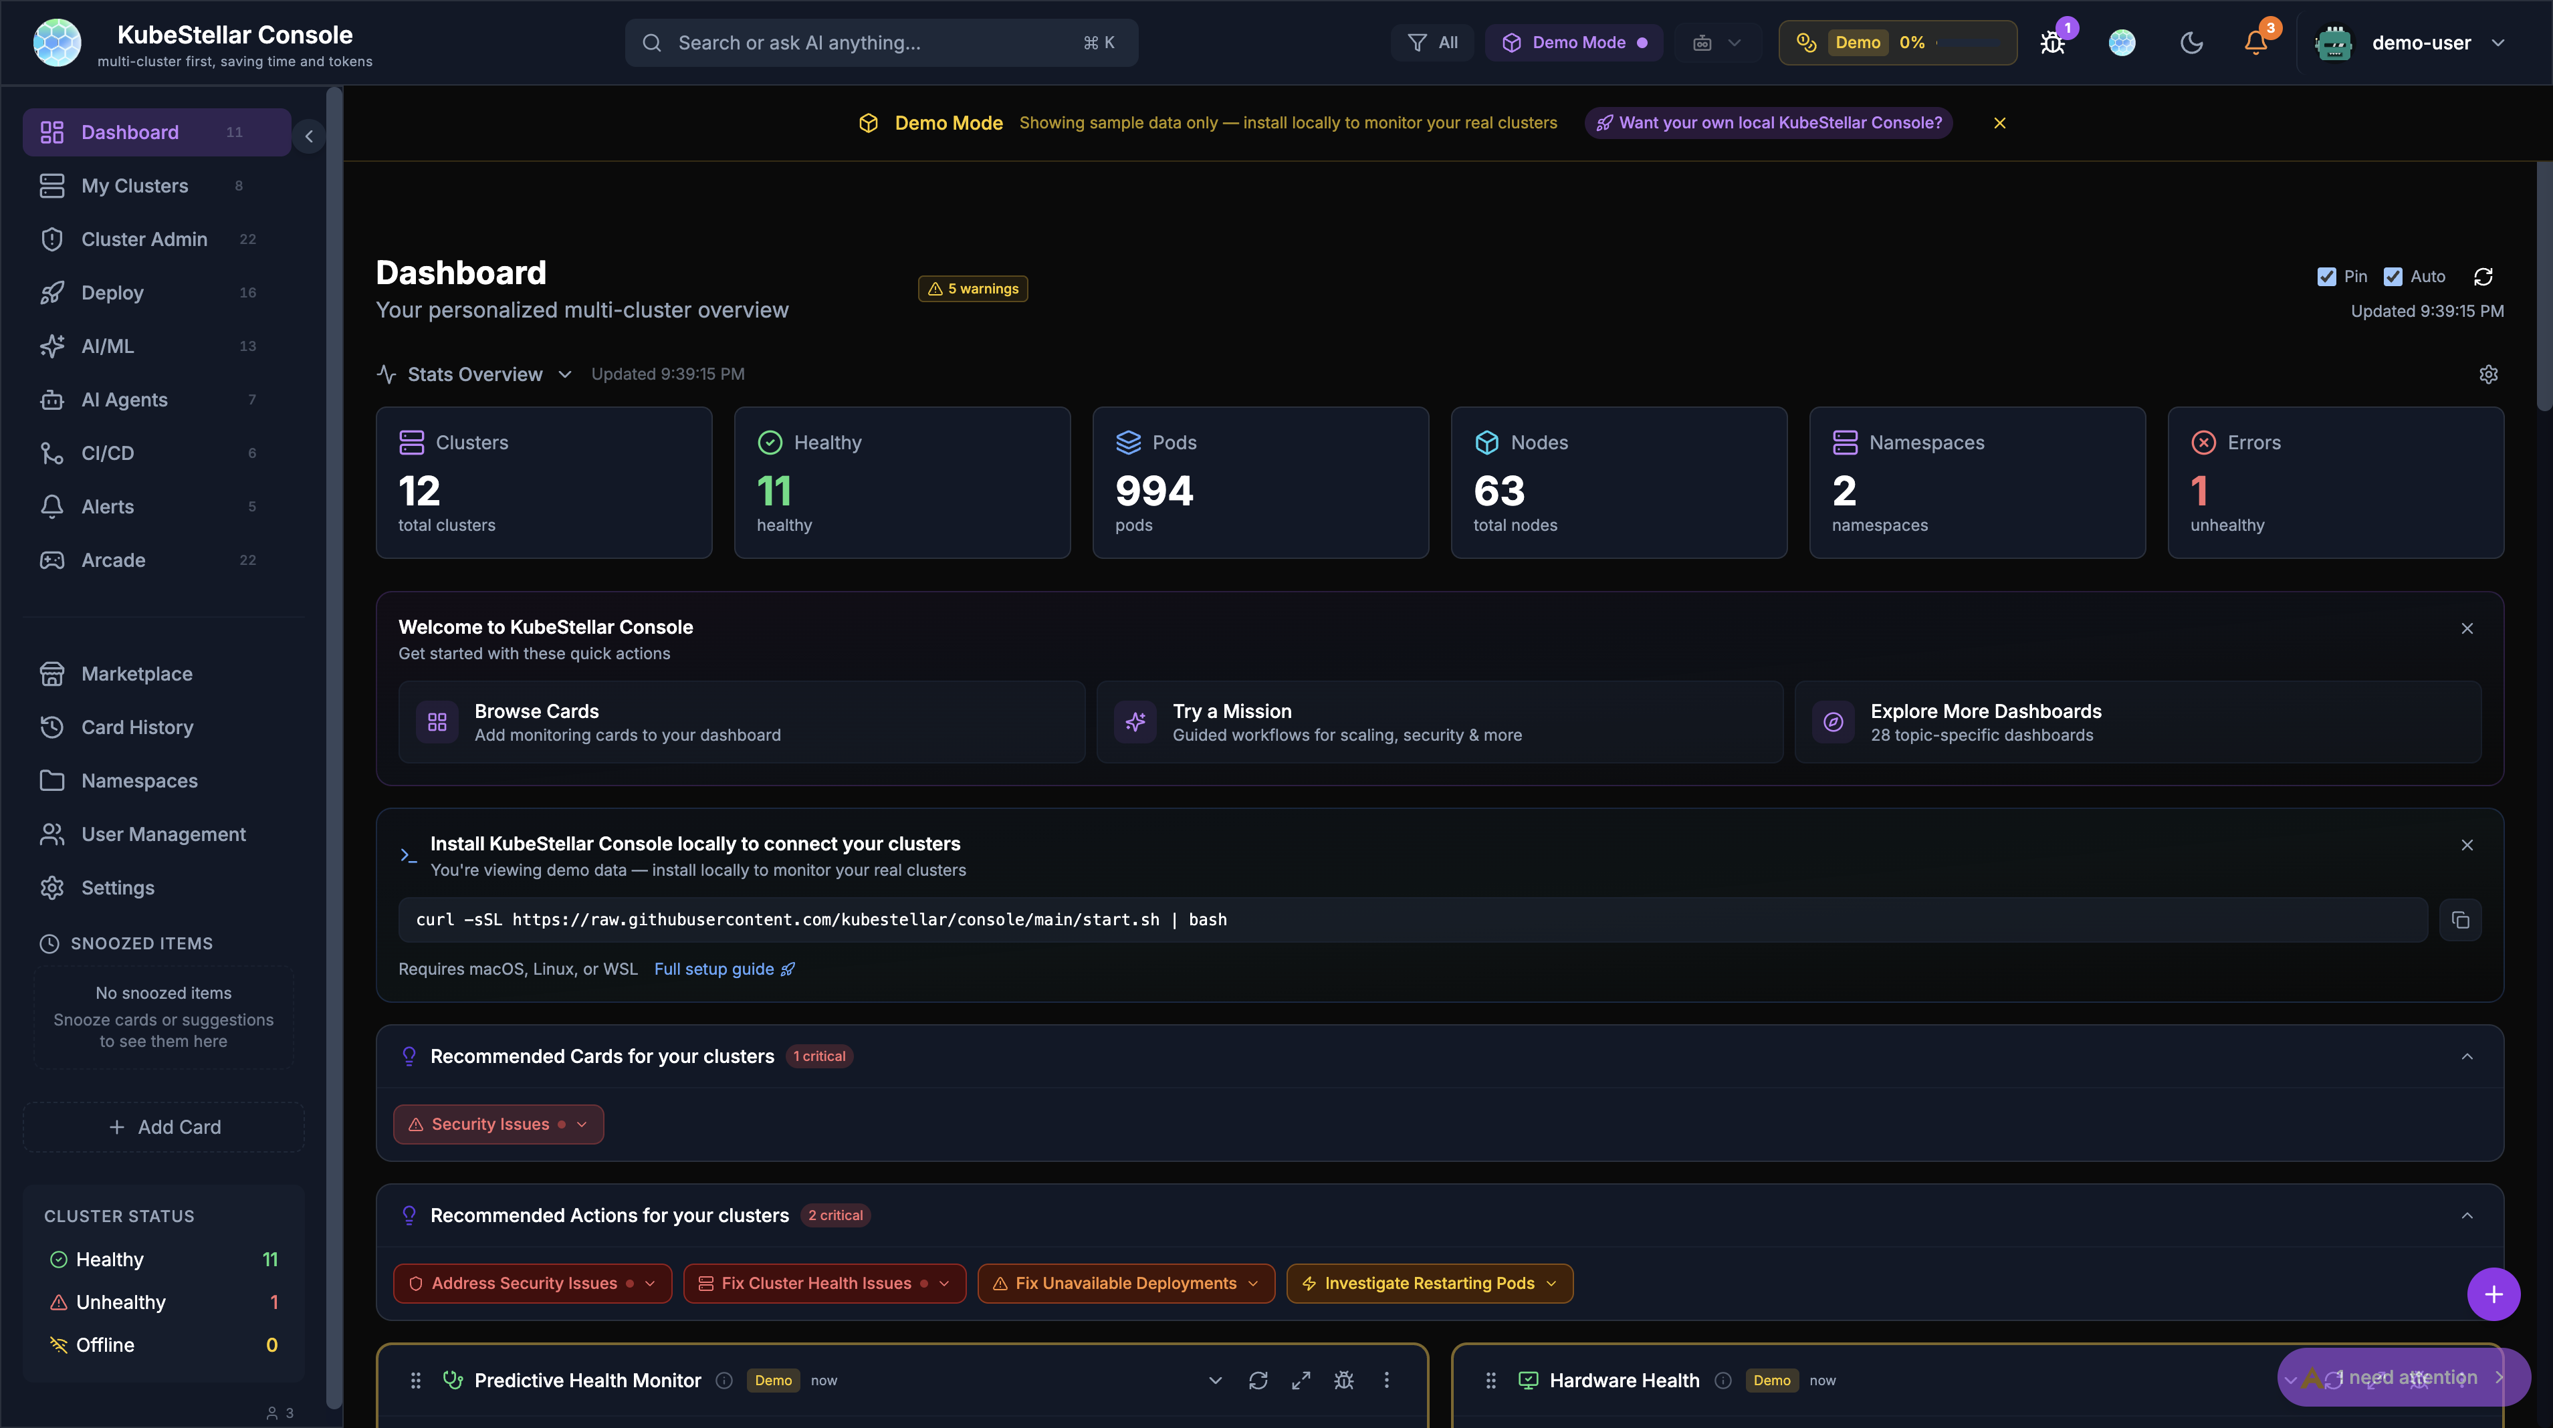Open the Predictive Health Monitor bug icon

tap(1344, 1381)
